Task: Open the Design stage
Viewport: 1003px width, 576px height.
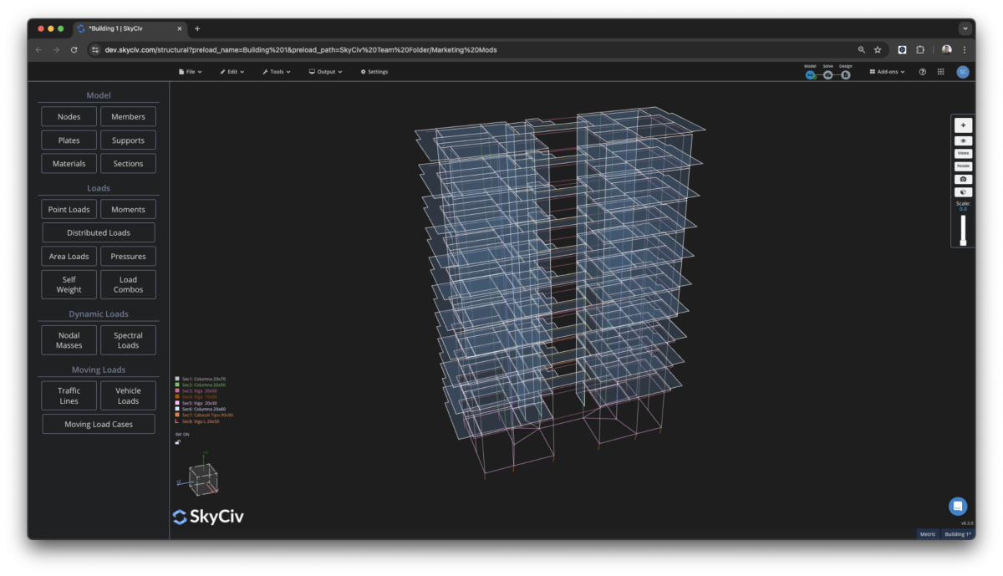Action: click(x=845, y=74)
